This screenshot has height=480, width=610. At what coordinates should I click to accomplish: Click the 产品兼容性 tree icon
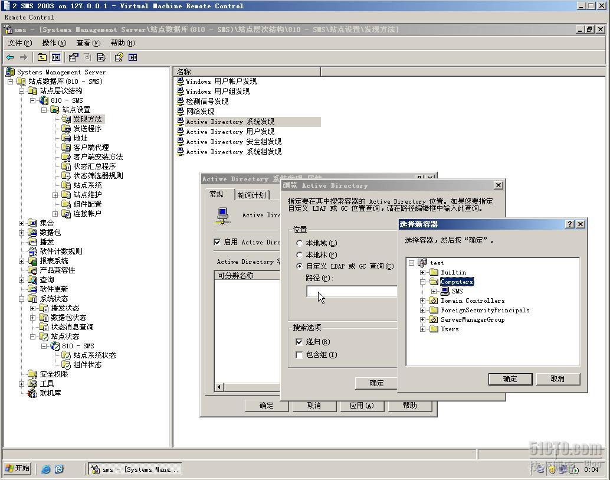[x=32, y=270]
